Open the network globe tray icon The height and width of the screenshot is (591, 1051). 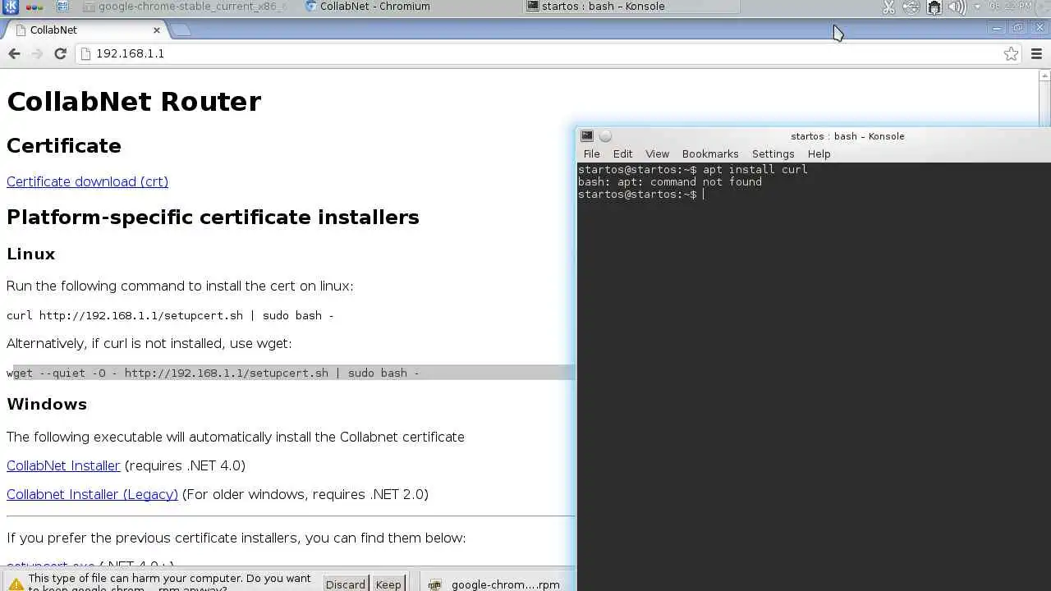(911, 7)
